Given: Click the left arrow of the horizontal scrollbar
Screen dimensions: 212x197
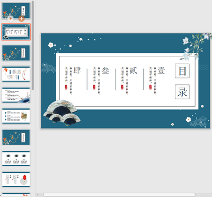Looking at the screenshot, I should (38, 194).
